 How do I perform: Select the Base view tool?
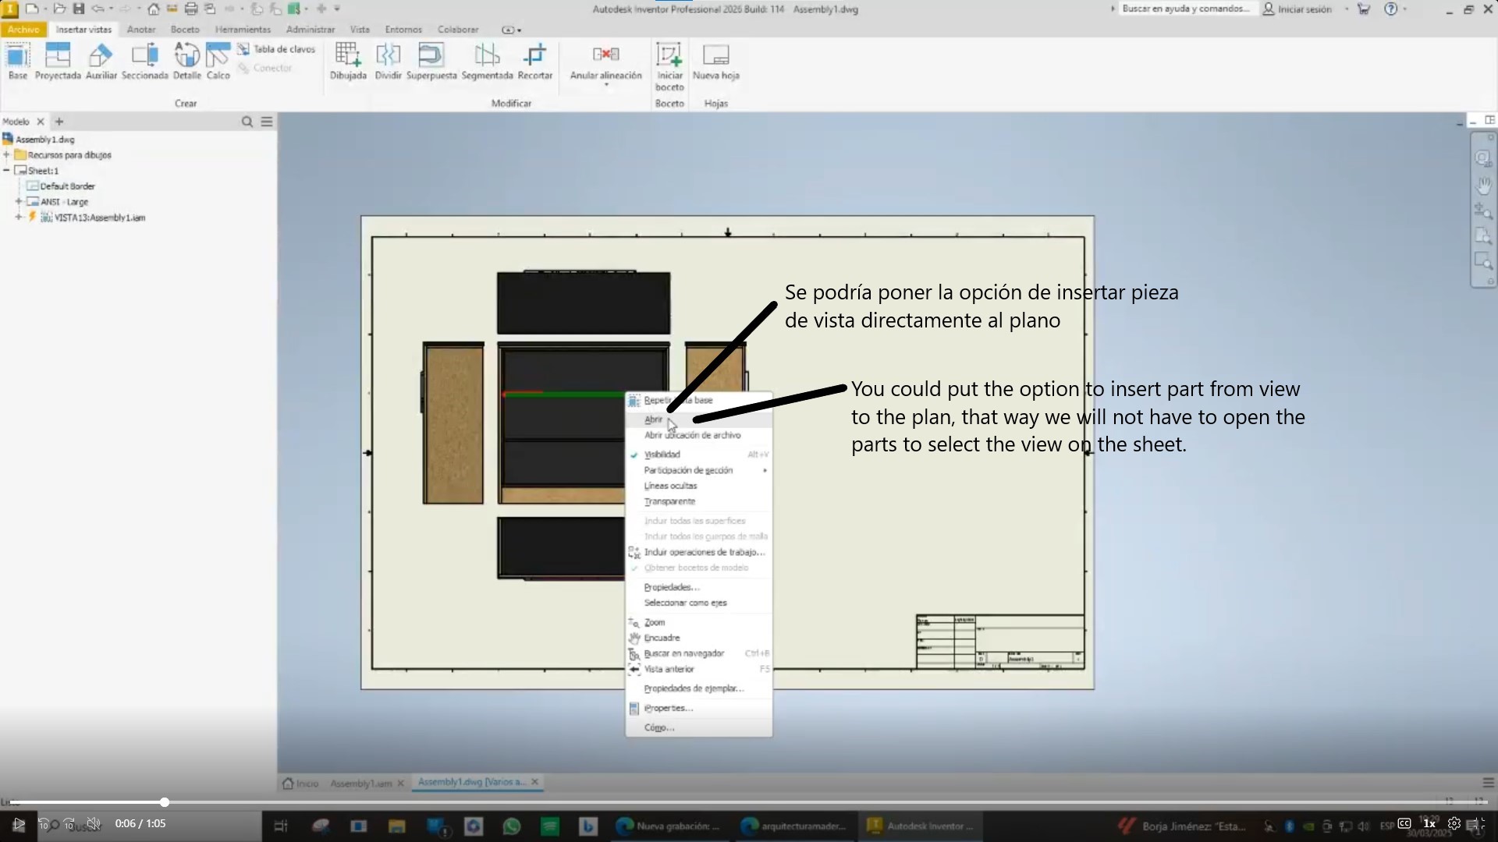tap(17, 61)
